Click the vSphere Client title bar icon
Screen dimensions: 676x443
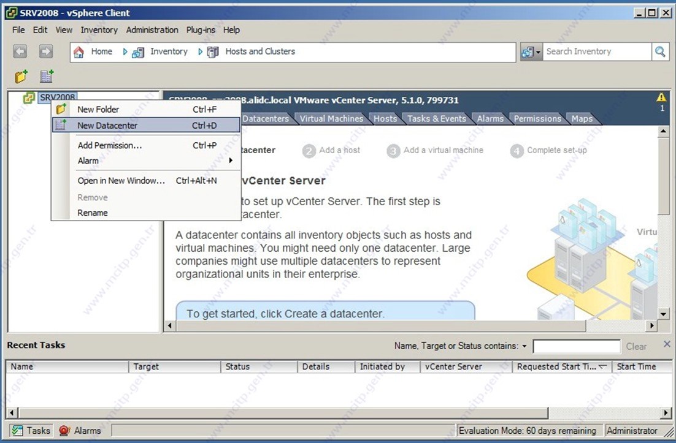point(11,13)
